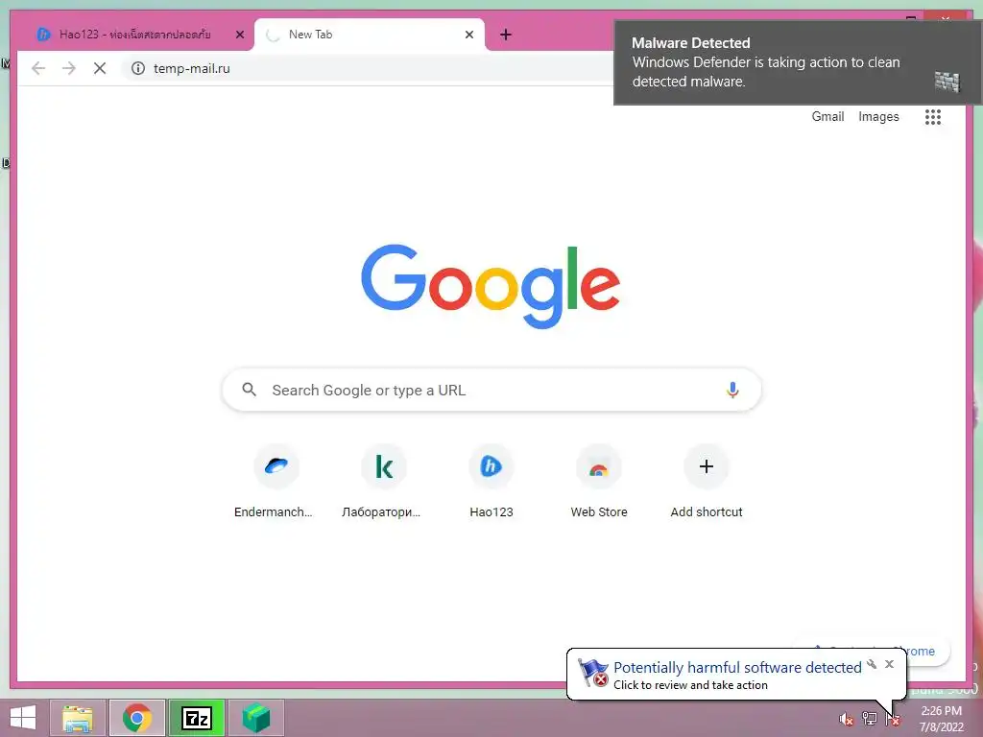This screenshot has height=737, width=983.
Task: Stop loading the page with the X button
Action: (100, 68)
